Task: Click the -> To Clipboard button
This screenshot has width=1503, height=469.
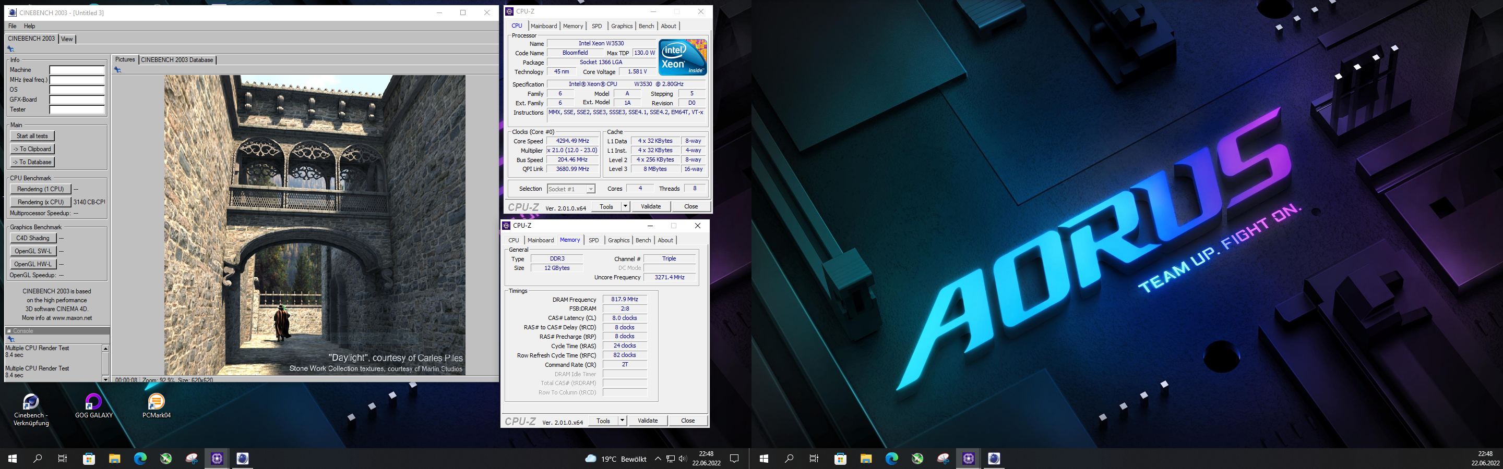Action: [x=33, y=149]
